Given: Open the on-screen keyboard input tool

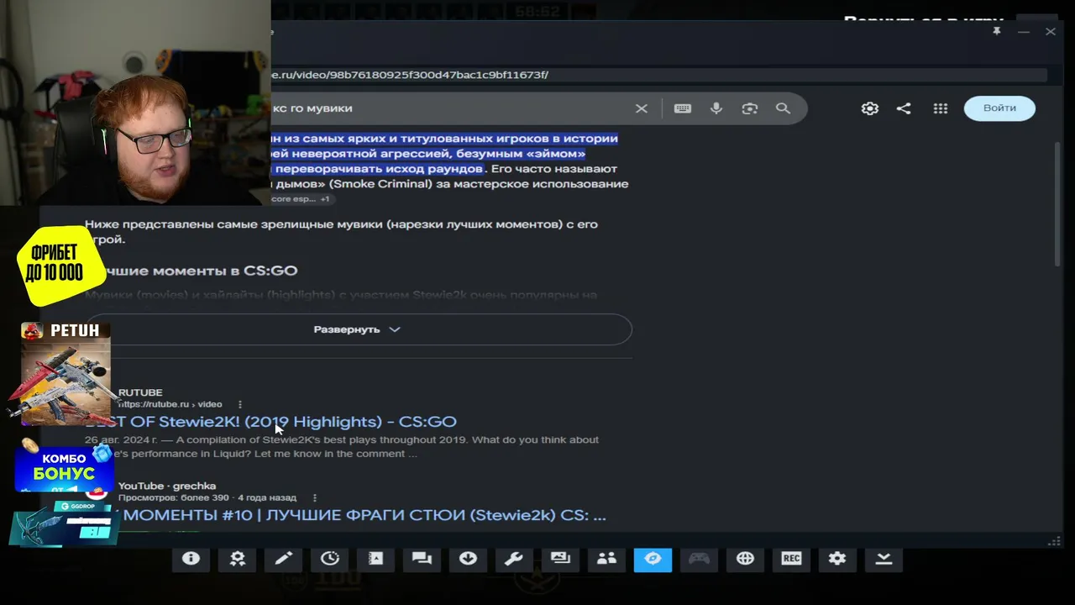Looking at the screenshot, I should tap(683, 108).
